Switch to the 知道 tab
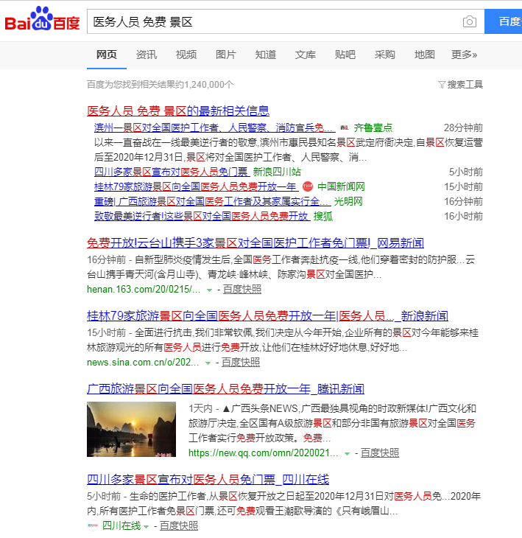Image resolution: width=522 pixels, height=538 pixels. point(266,55)
